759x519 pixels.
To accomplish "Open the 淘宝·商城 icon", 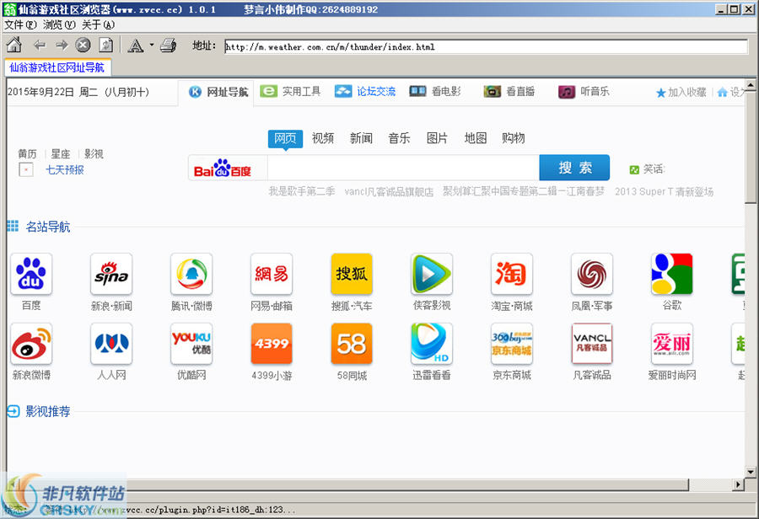I will [512, 274].
